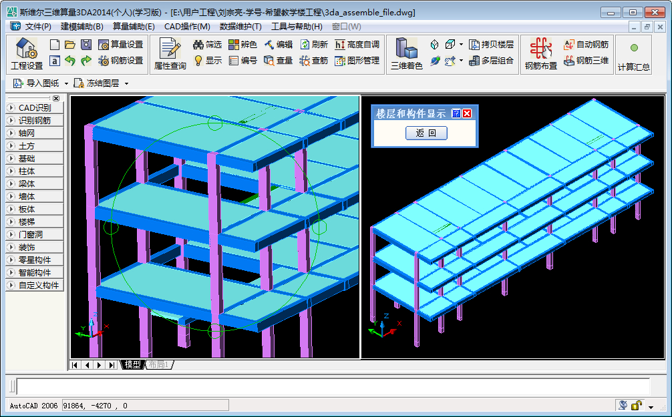The image size is (672, 417).
Task: Open dropdown arrow next to 3D box icon
Action: (x=461, y=45)
